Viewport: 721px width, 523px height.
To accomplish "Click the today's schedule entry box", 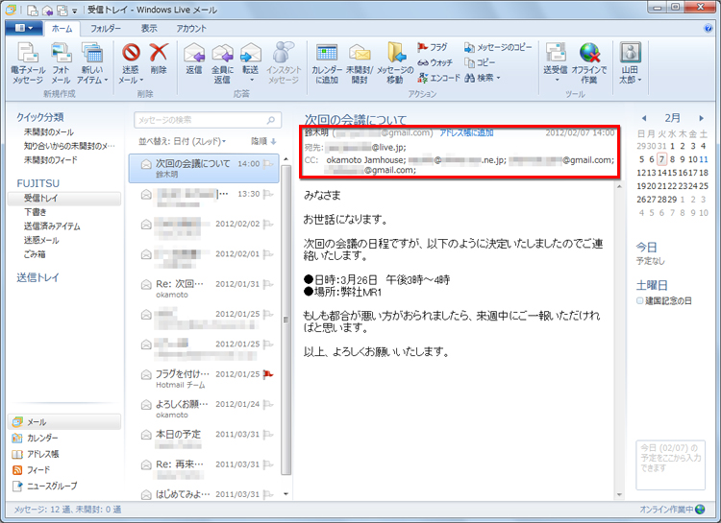I will [x=671, y=465].
